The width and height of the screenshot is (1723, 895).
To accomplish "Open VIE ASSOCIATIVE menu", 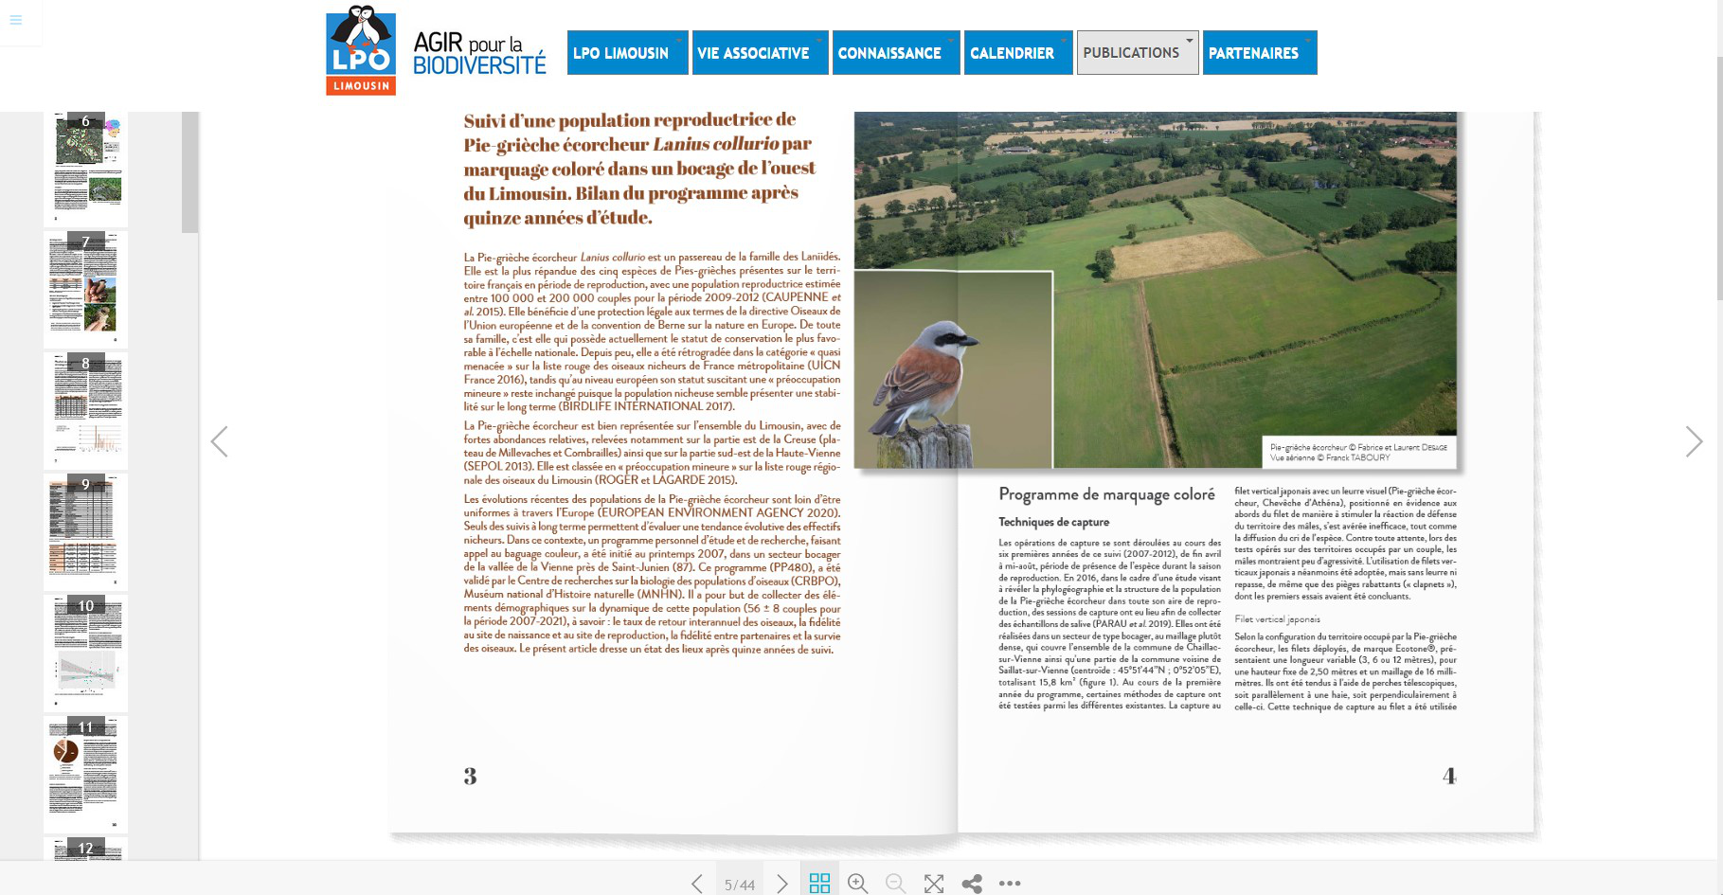I will [760, 53].
